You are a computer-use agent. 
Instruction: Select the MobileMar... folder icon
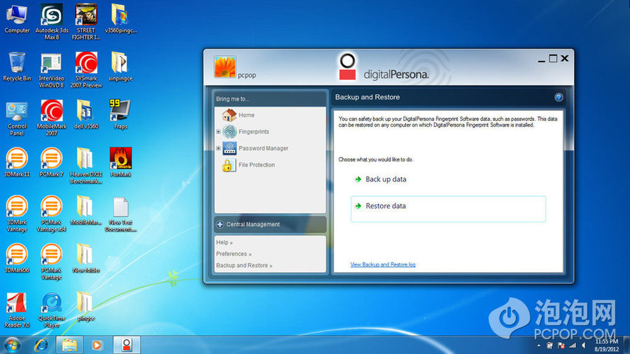tap(86, 211)
